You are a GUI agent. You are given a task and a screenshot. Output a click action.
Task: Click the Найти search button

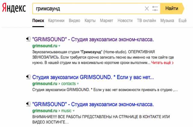click(x=172, y=8)
